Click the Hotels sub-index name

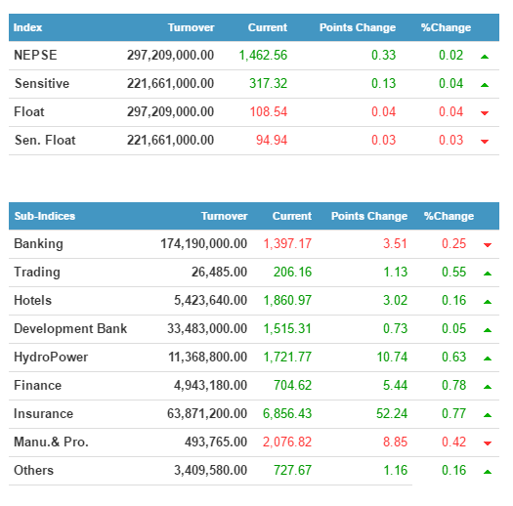32,300
